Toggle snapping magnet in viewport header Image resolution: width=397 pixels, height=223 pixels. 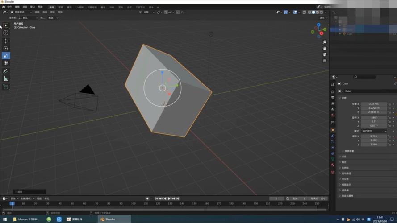coord(166,12)
